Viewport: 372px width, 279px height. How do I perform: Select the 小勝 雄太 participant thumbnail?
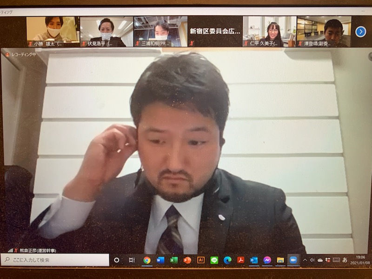coord(53,31)
